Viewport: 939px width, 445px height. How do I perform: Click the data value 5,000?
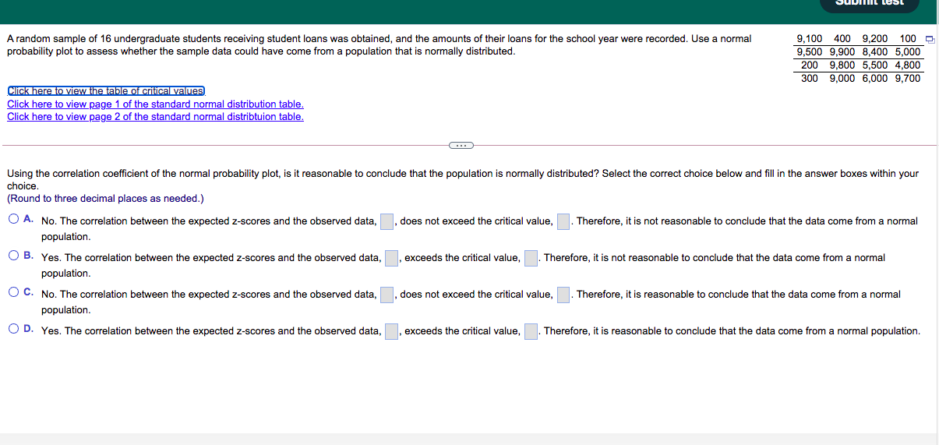point(908,51)
